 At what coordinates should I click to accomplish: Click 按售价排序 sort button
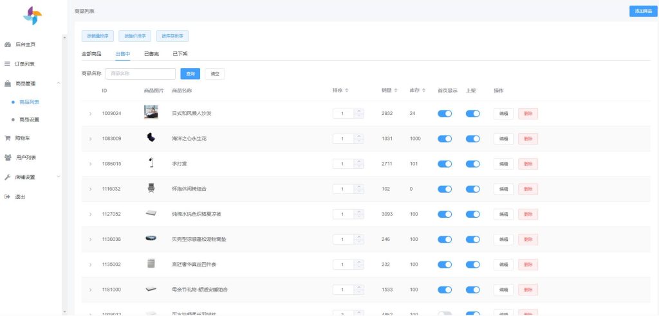tap(135, 36)
